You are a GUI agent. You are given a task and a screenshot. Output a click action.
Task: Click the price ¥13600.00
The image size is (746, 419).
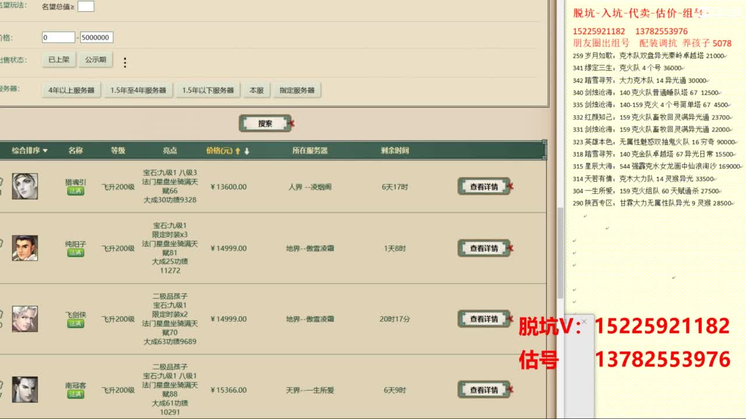[228, 187]
